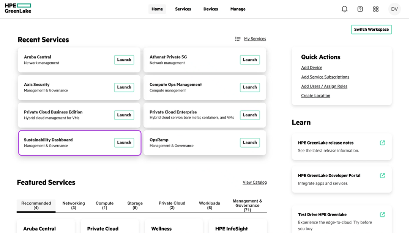
Task: Select the Manage menu item
Action: pos(238,9)
